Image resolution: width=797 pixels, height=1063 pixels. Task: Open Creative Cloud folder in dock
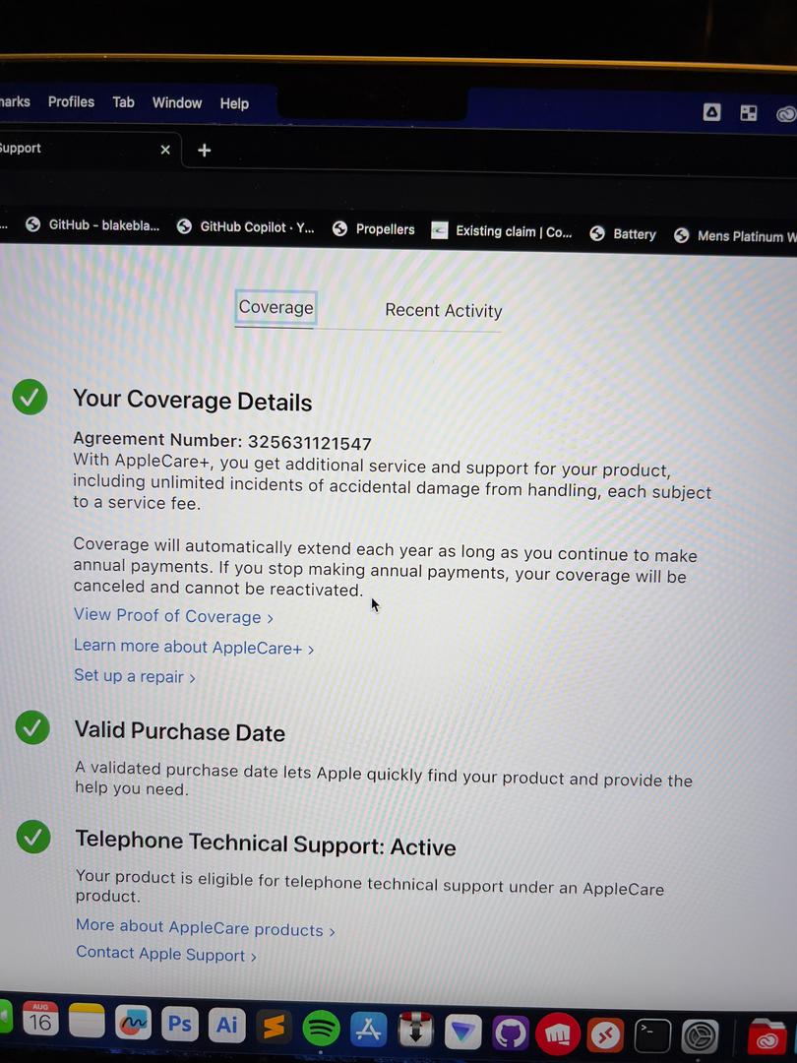(x=767, y=1039)
